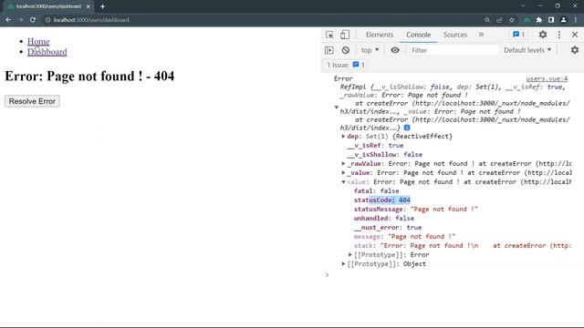The width and height of the screenshot is (584, 328).
Task: Bookmark this page with the star
Action: [x=512, y=20]
